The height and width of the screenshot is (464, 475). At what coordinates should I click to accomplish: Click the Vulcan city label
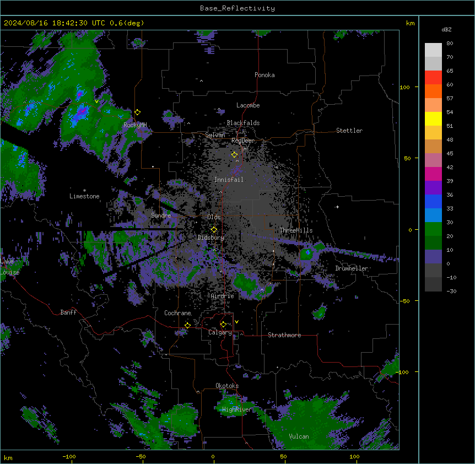pyautogui.click(x=299, y=436)
